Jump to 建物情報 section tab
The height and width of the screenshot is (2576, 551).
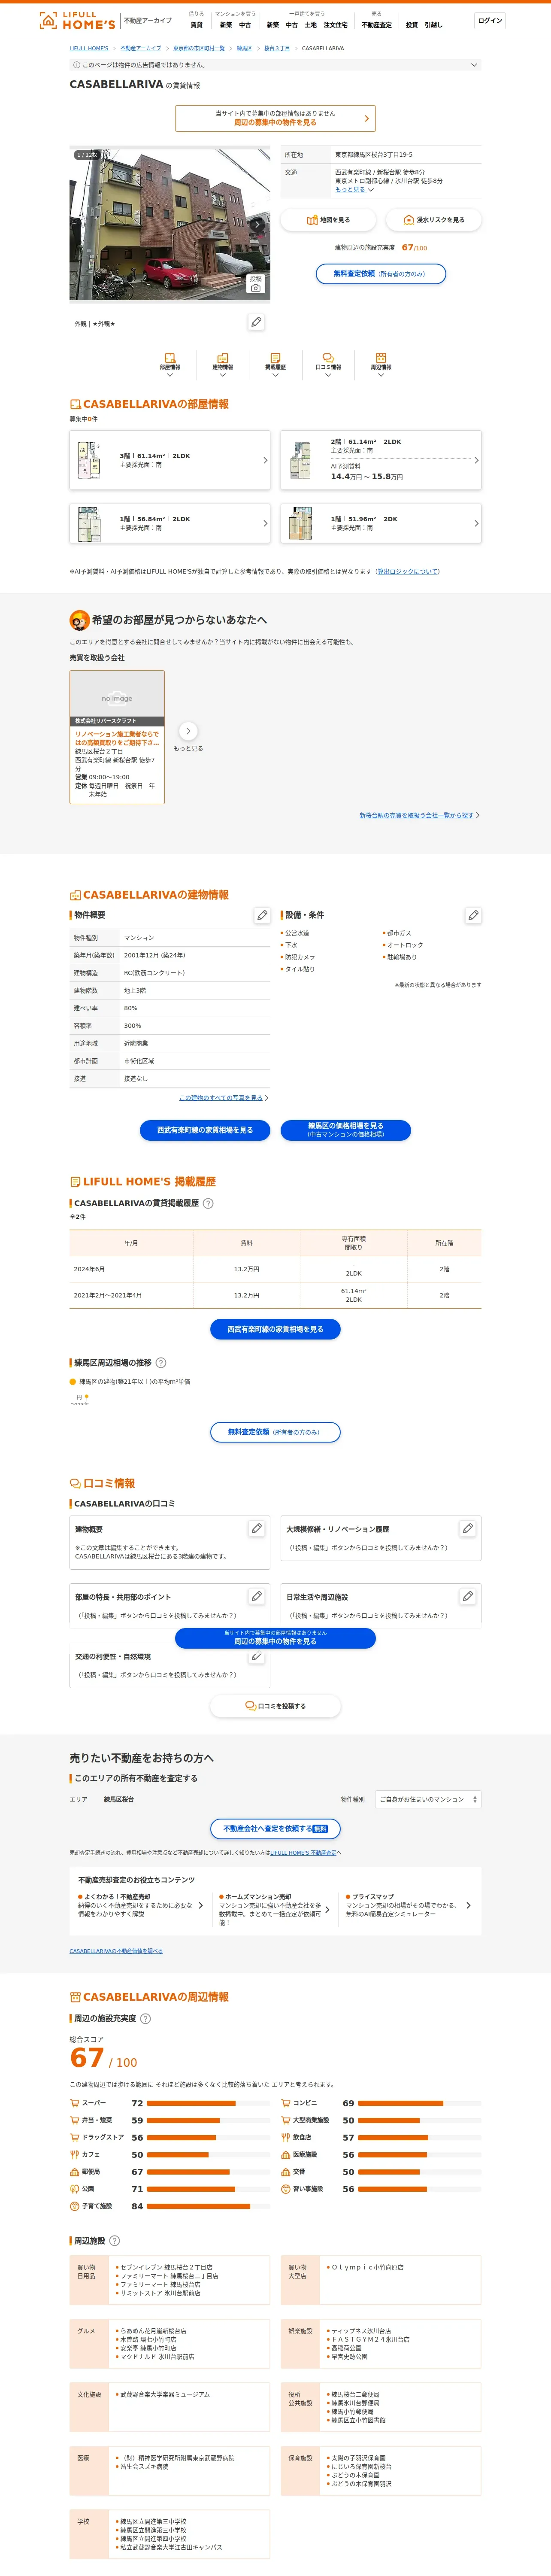pyautogui.click(x=223, y=364)
